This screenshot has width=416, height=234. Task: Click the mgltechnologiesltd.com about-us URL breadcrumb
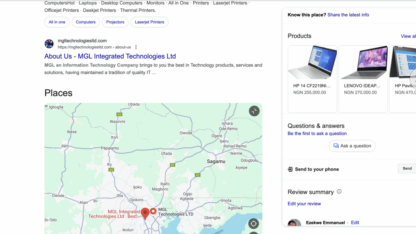94,47
